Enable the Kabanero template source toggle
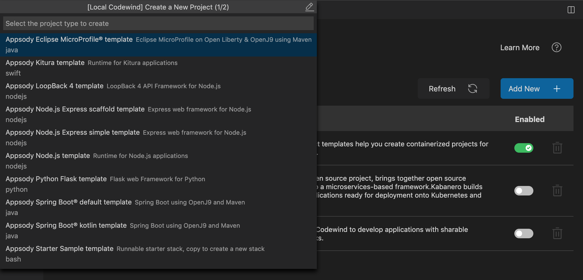 pos(524,191)
